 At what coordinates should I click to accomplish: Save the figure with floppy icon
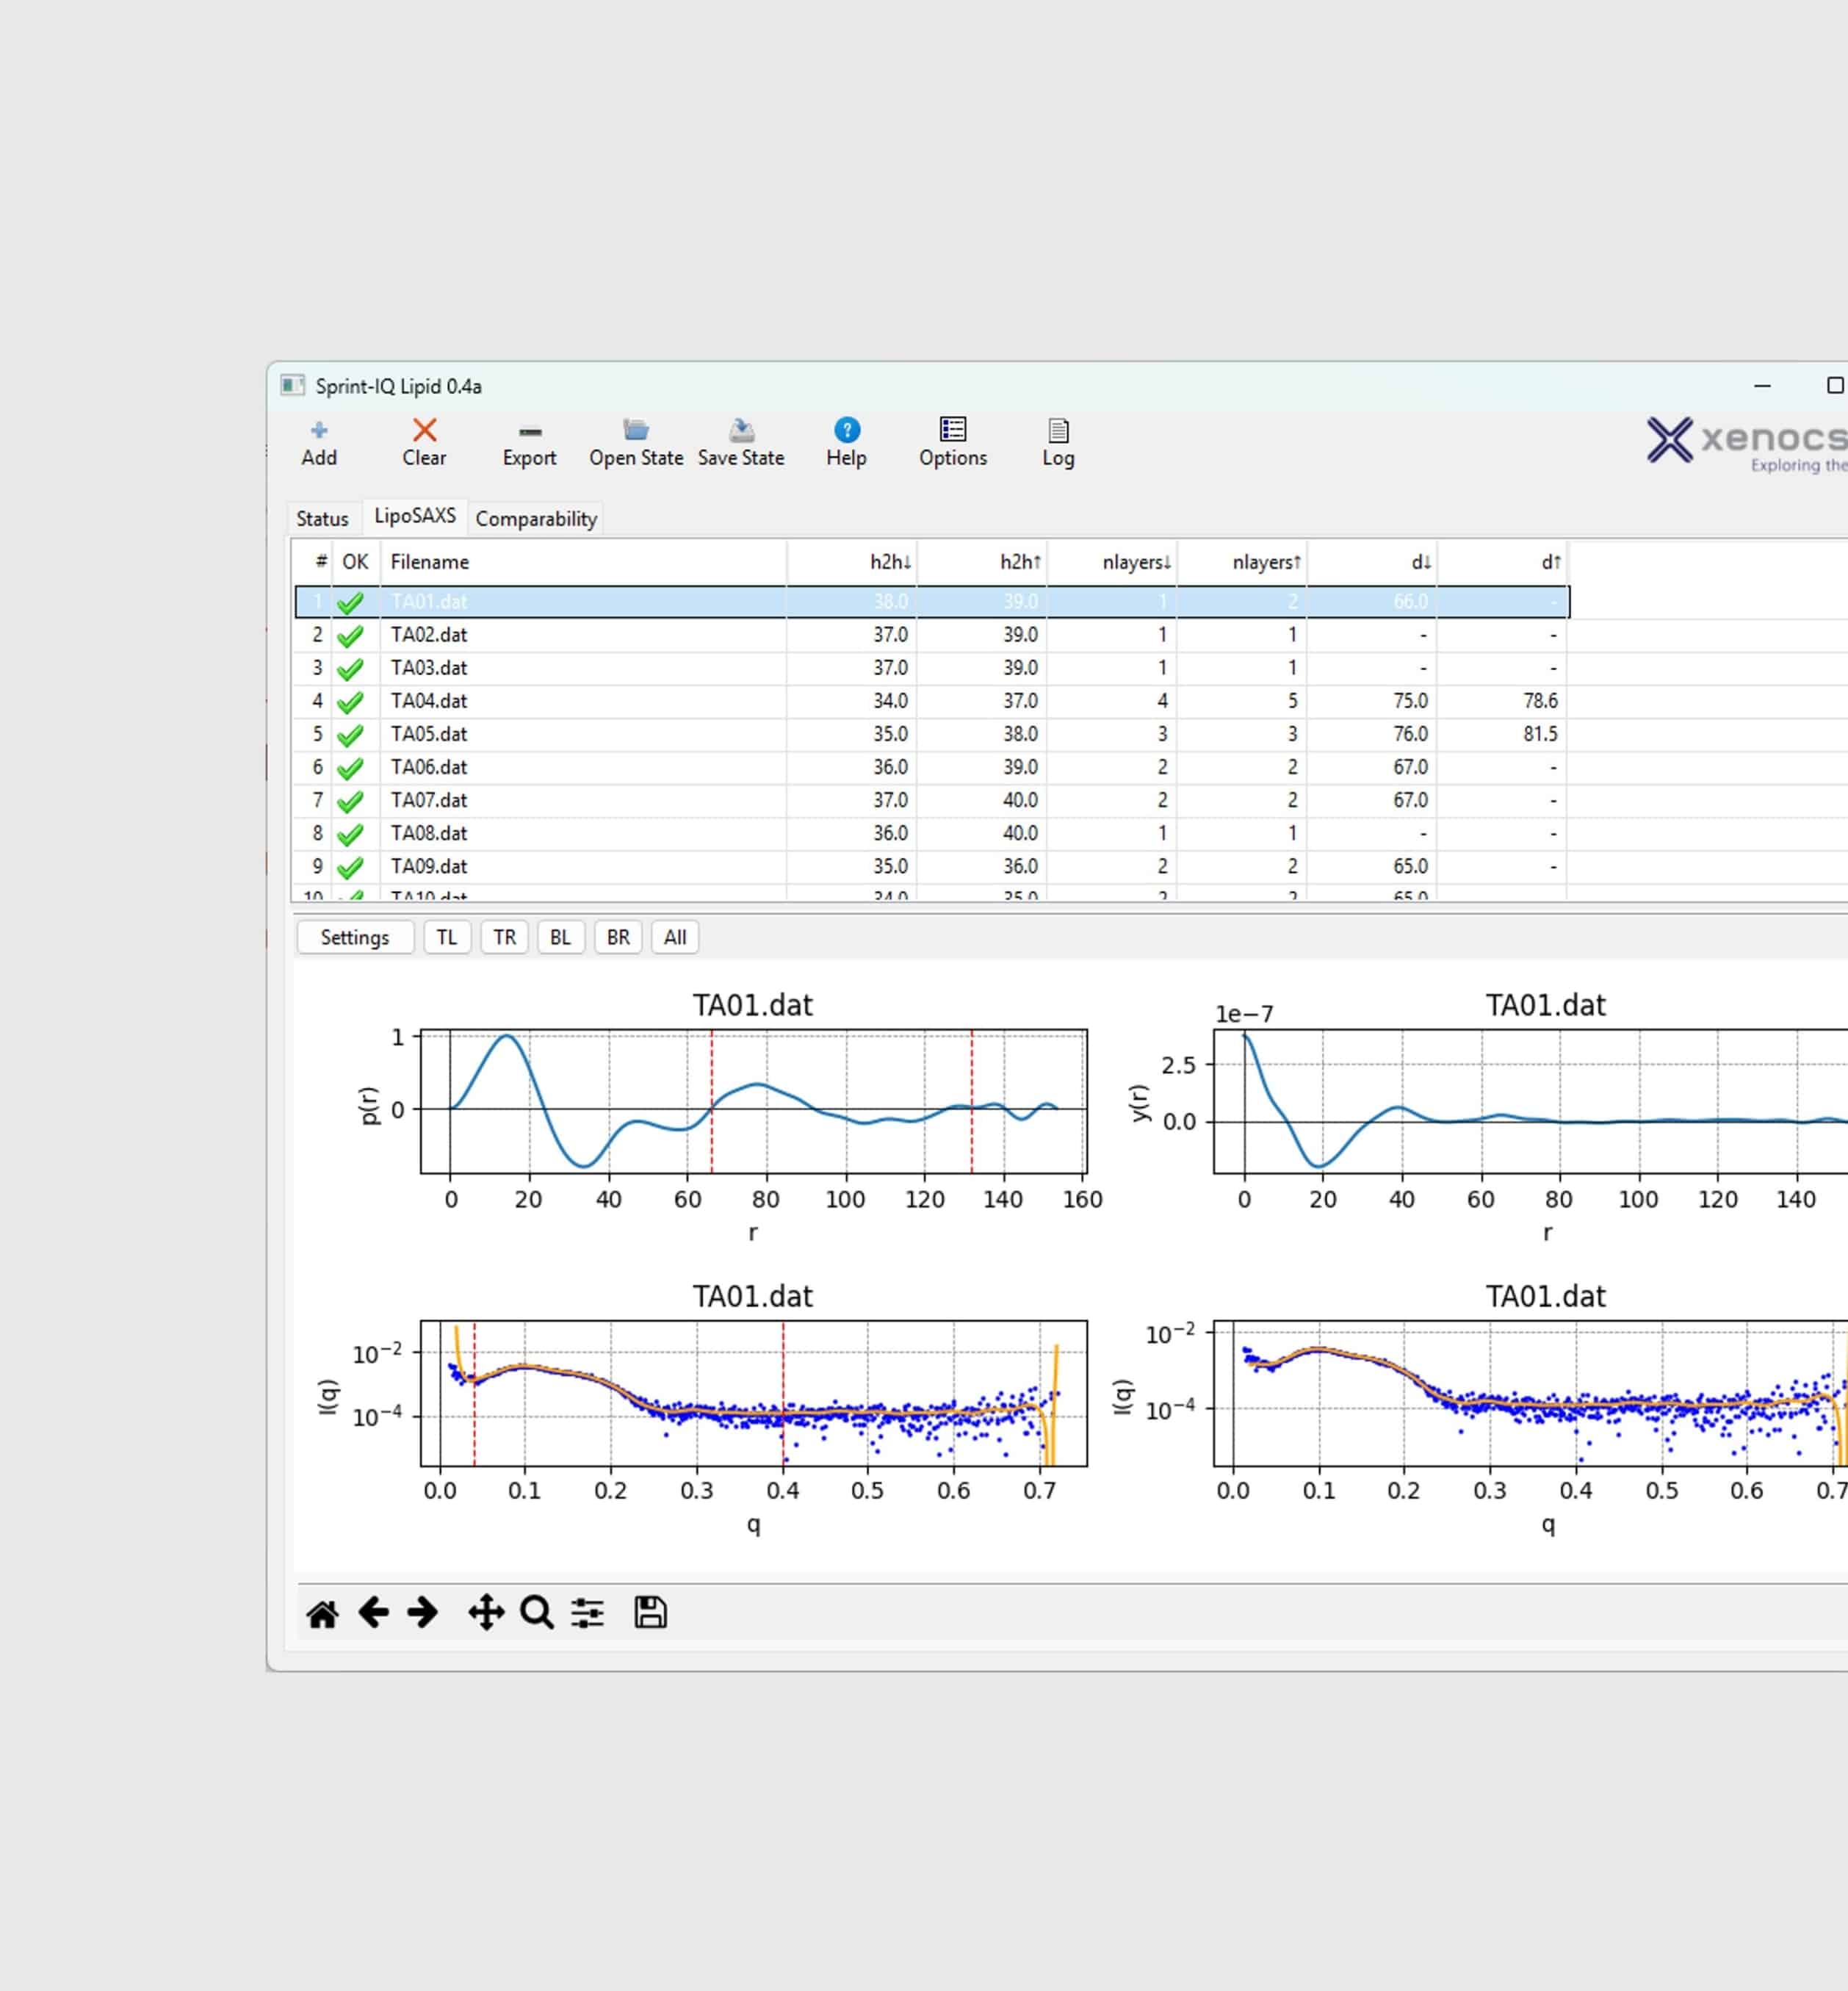[650, 1613]
